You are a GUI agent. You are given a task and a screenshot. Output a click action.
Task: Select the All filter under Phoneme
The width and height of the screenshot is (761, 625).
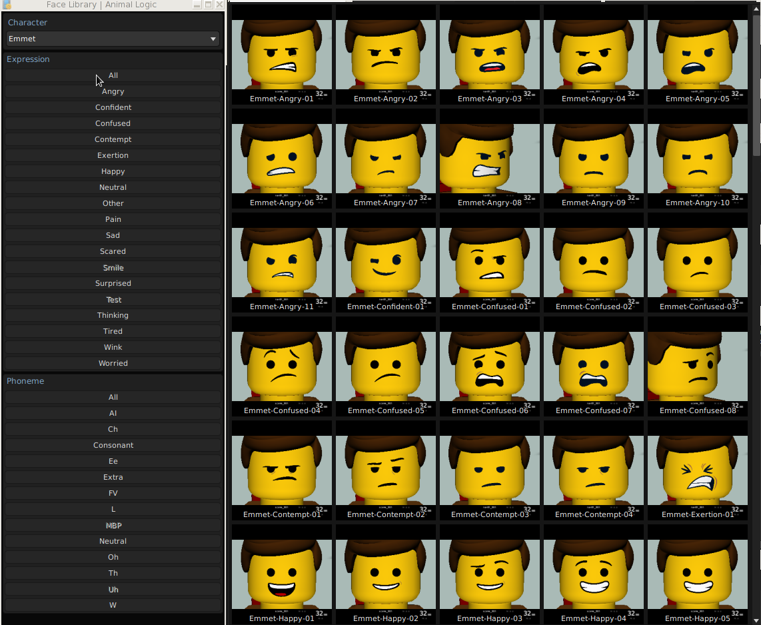(113, 397)
